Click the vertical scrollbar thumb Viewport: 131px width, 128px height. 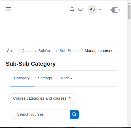coord(129,12)
